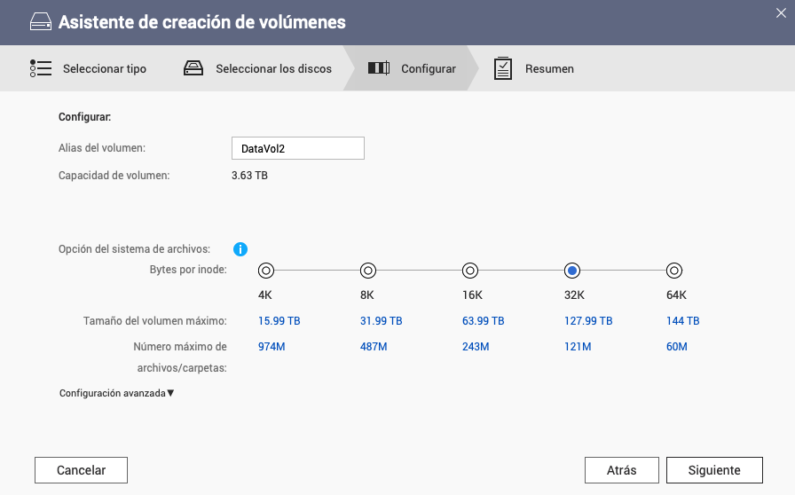Select the 32K bytes per inode option

pos(572,271)
